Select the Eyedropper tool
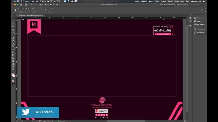This screenshot has height=122, width=218. coord(13,64)
